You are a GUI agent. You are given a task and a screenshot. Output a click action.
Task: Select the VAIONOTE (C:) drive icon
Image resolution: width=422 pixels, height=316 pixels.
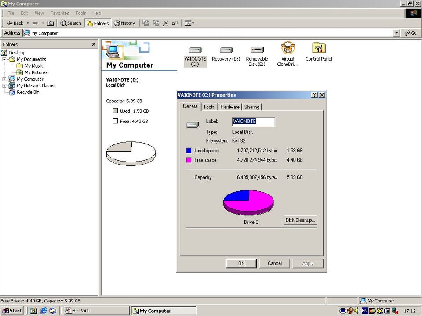pyautogui.click(x=195, y=57)
